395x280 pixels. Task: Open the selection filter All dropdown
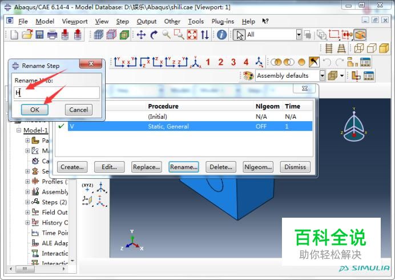click(299, 34)
